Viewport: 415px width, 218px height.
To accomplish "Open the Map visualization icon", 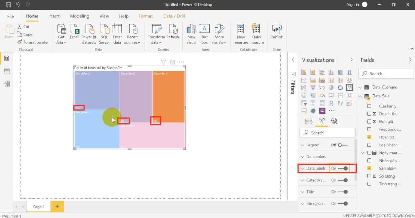I will (304, 95).
